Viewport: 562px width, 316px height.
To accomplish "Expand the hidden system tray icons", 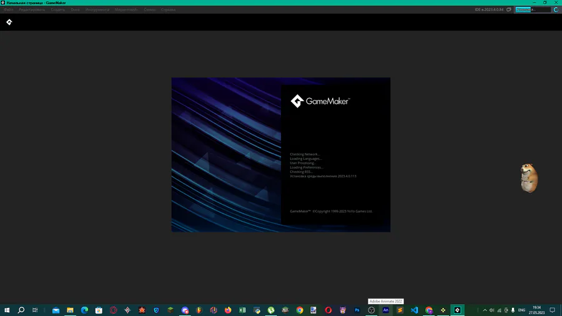I will 485,310.
